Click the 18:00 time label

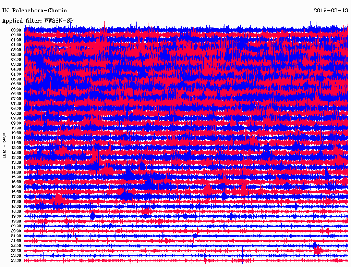16,207
